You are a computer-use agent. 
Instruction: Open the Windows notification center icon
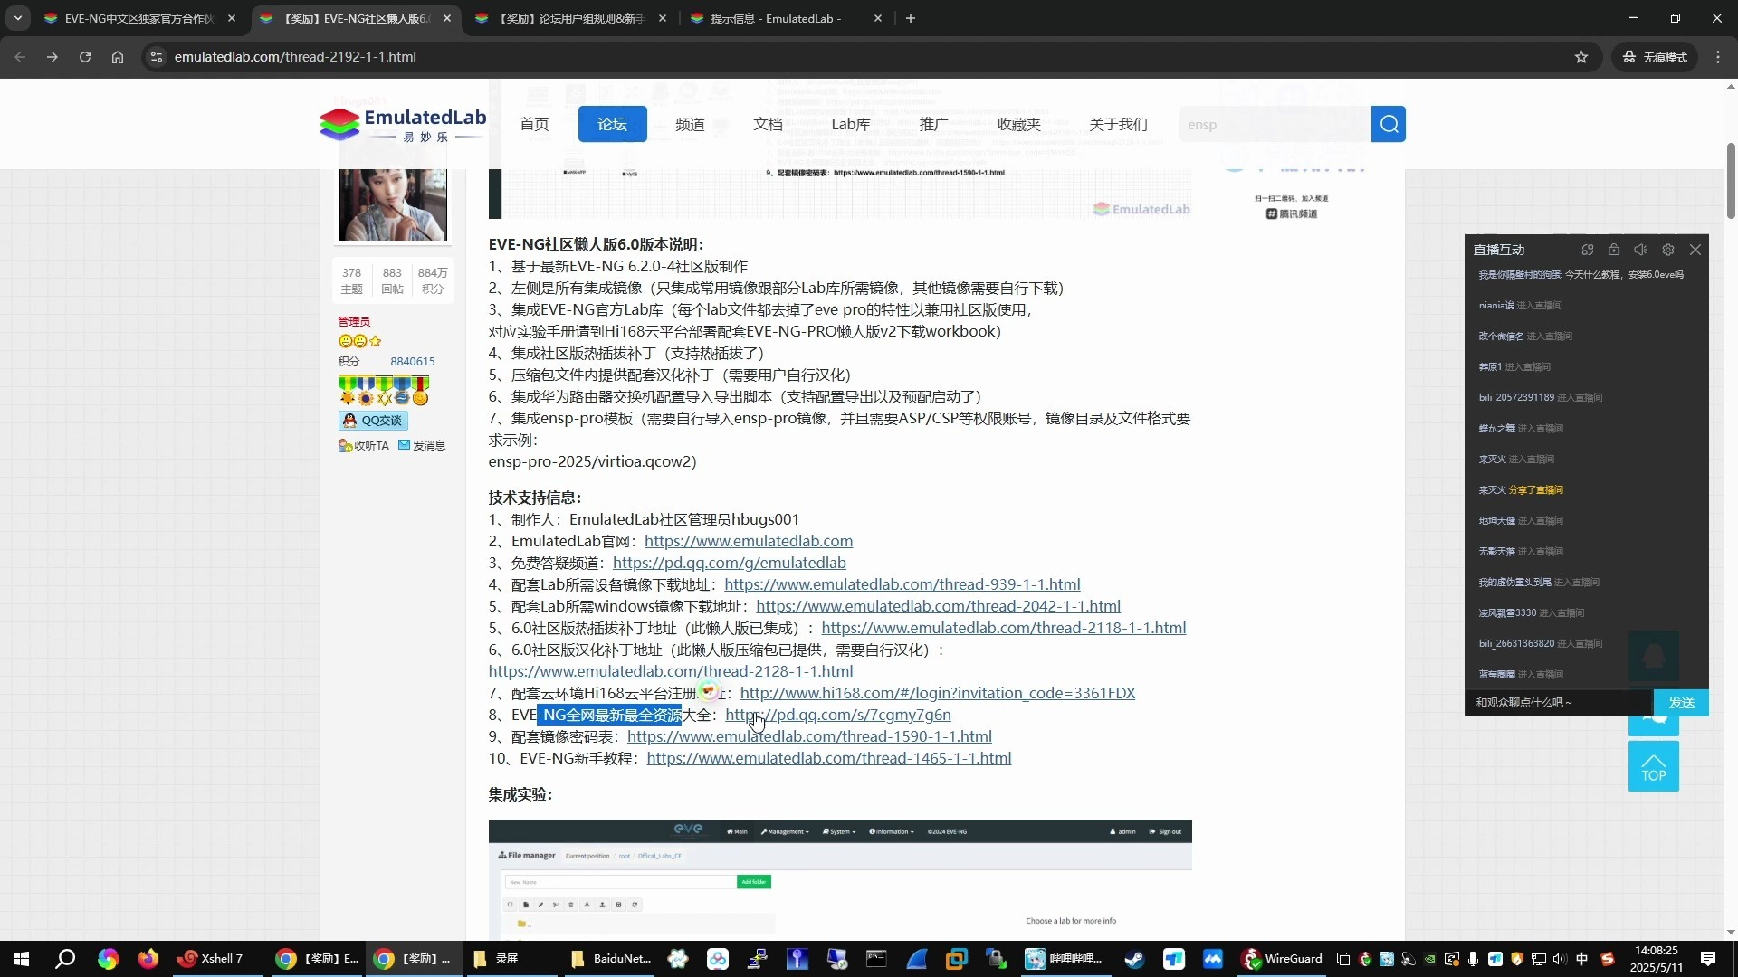pos(1708,959)
